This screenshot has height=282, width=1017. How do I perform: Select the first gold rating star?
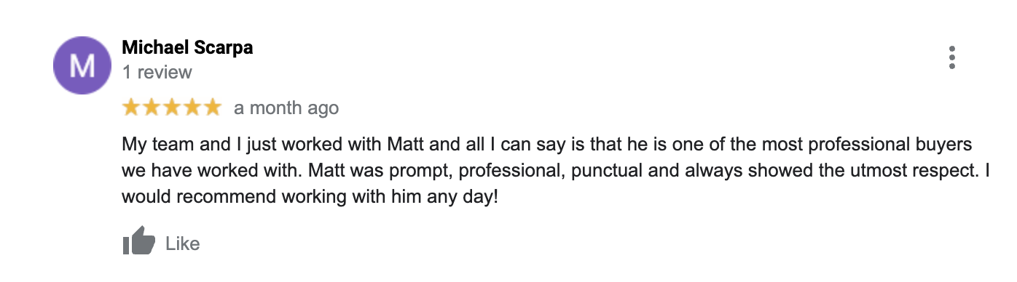(131, 108)
